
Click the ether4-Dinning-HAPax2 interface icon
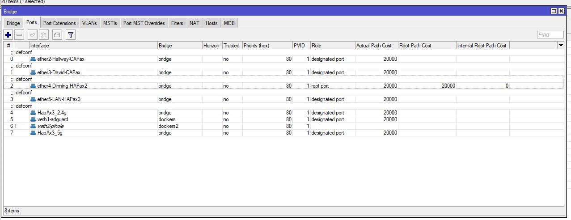33,86
